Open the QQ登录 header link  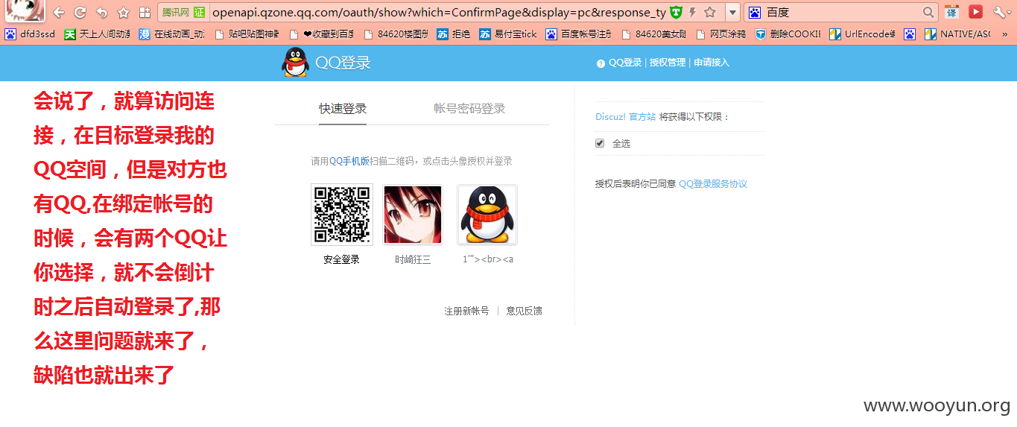(625, 63)
